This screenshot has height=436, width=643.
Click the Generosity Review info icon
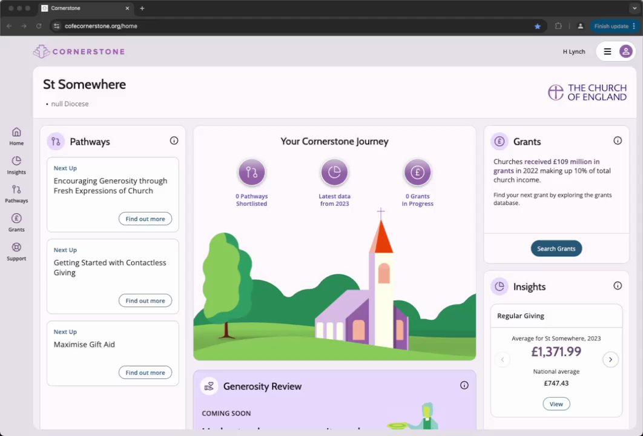point(464,385)
